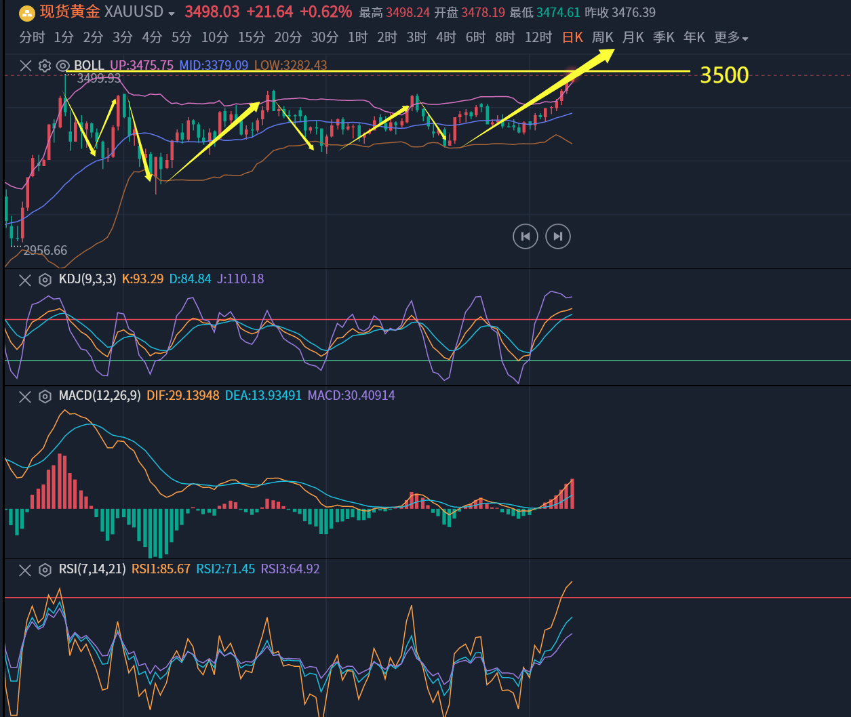The width and height of the screenshot is (851, 717).
Task: Select the 3时 timeframe
Action: (x=417, y=37)
